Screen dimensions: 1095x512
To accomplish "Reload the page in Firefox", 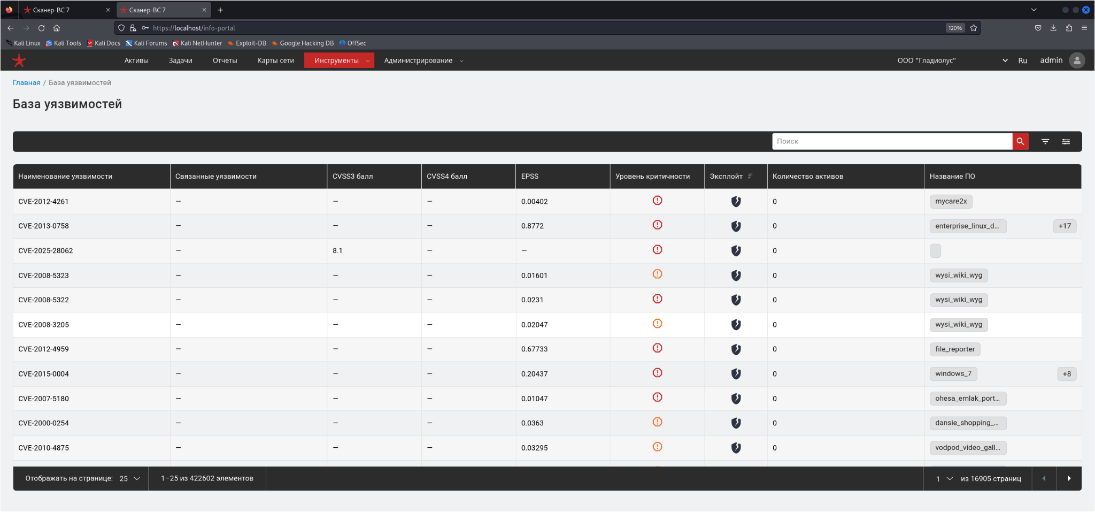I will 41,28.
